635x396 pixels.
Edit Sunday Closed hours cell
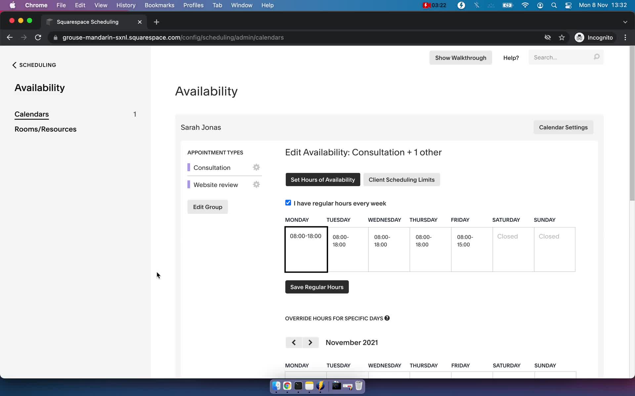click(x=555, y=249)
